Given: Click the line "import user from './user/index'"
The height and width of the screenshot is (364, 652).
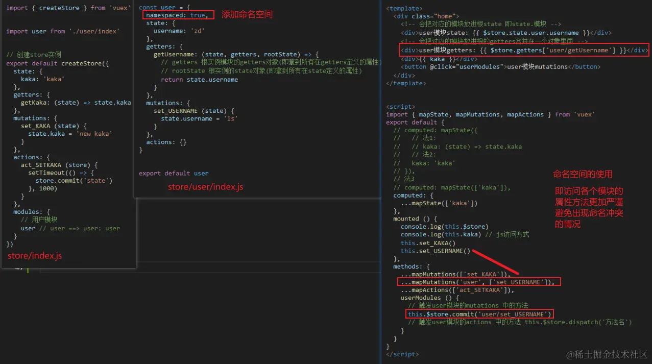Looking at the screenshot, I should (63, 31).
